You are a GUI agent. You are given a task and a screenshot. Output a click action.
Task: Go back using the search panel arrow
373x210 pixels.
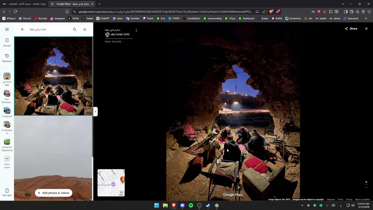(x=22, y=29)
